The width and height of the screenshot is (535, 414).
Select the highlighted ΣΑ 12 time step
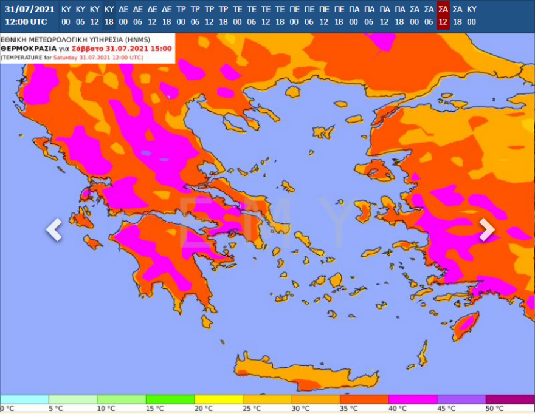pos(443,16)
